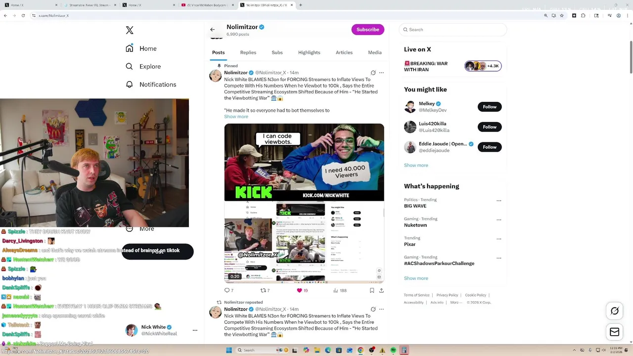
Task: Open @Nolimitzor_X handle on pinned post
Action: (271, 73)
